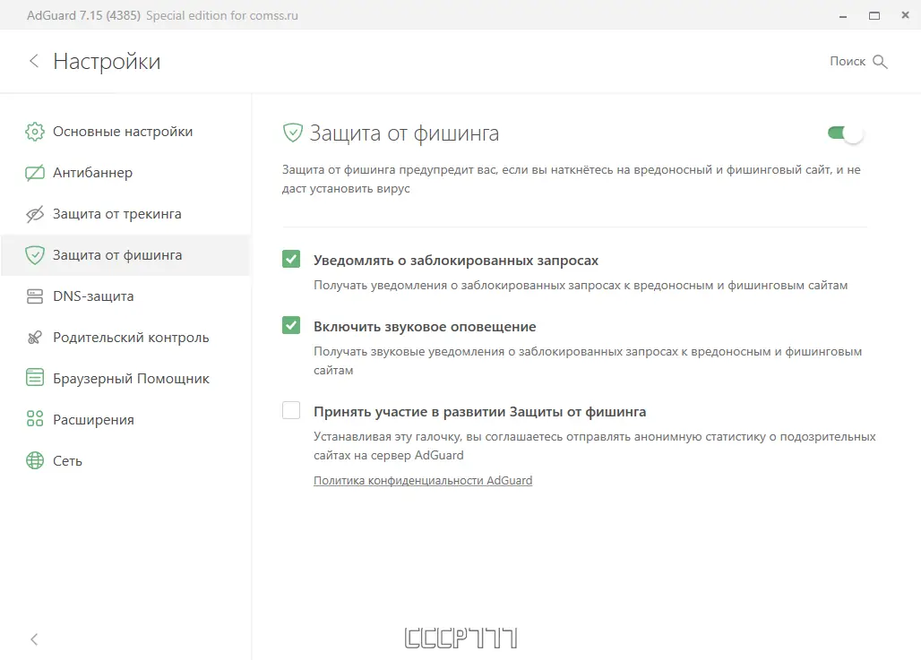
Task: Click the Поиск search label
Action: click(848, 61)
